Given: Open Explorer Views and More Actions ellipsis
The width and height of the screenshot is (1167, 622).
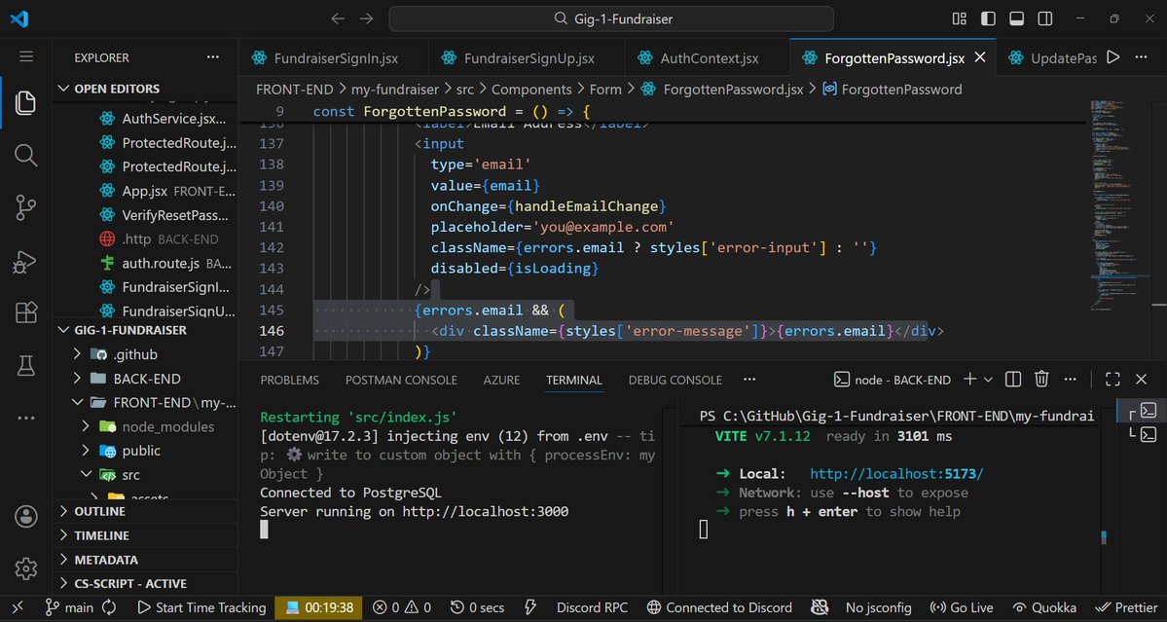Looking at the screenshot, I should [213, 57].
